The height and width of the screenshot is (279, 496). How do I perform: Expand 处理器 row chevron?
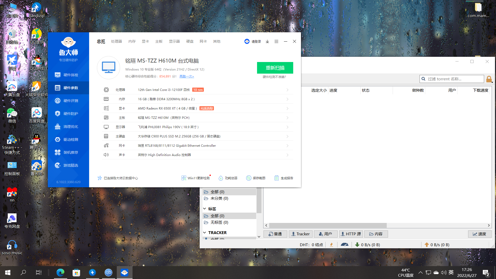click(288, 90)
